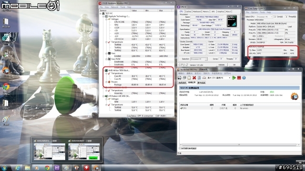The width and height of the screenshot is (305, 171).
Task: Collapse the ATI Radeon HD 3450 node
Action: pos(103,96)
